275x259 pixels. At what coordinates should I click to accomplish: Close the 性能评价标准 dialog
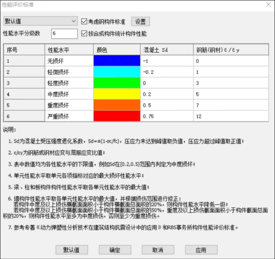268,4
